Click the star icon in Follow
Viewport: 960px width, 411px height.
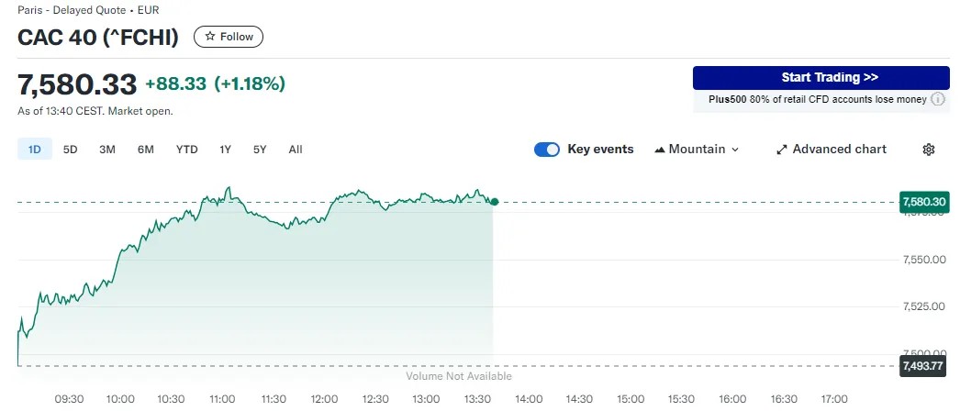210,37
